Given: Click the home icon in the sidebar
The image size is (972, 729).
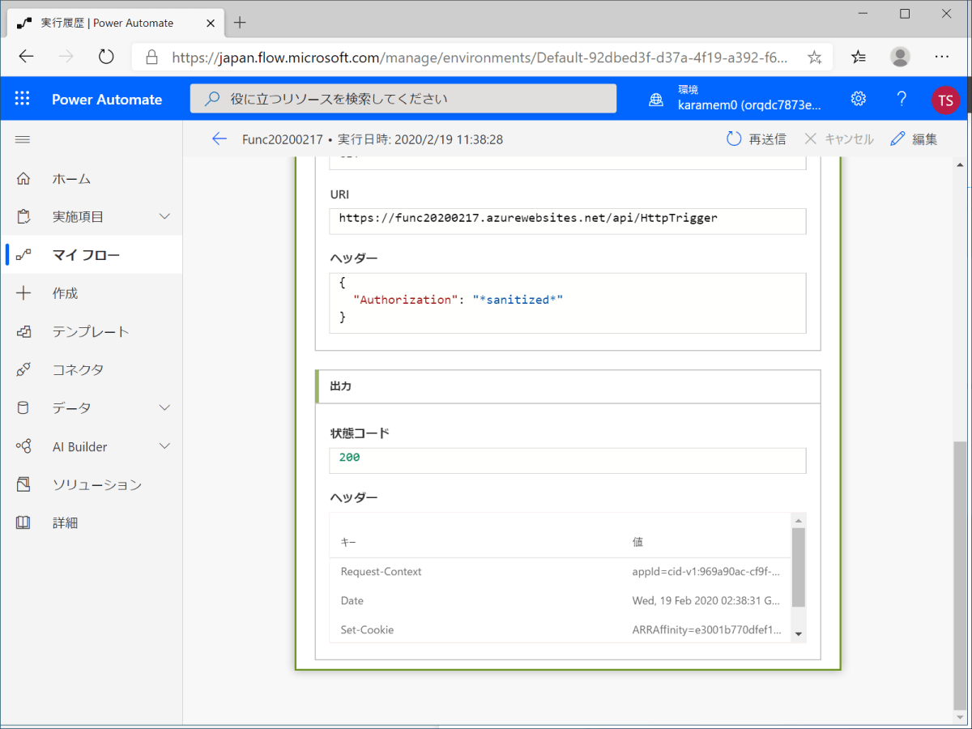Looking at the screenshot, I should point(23,179).
